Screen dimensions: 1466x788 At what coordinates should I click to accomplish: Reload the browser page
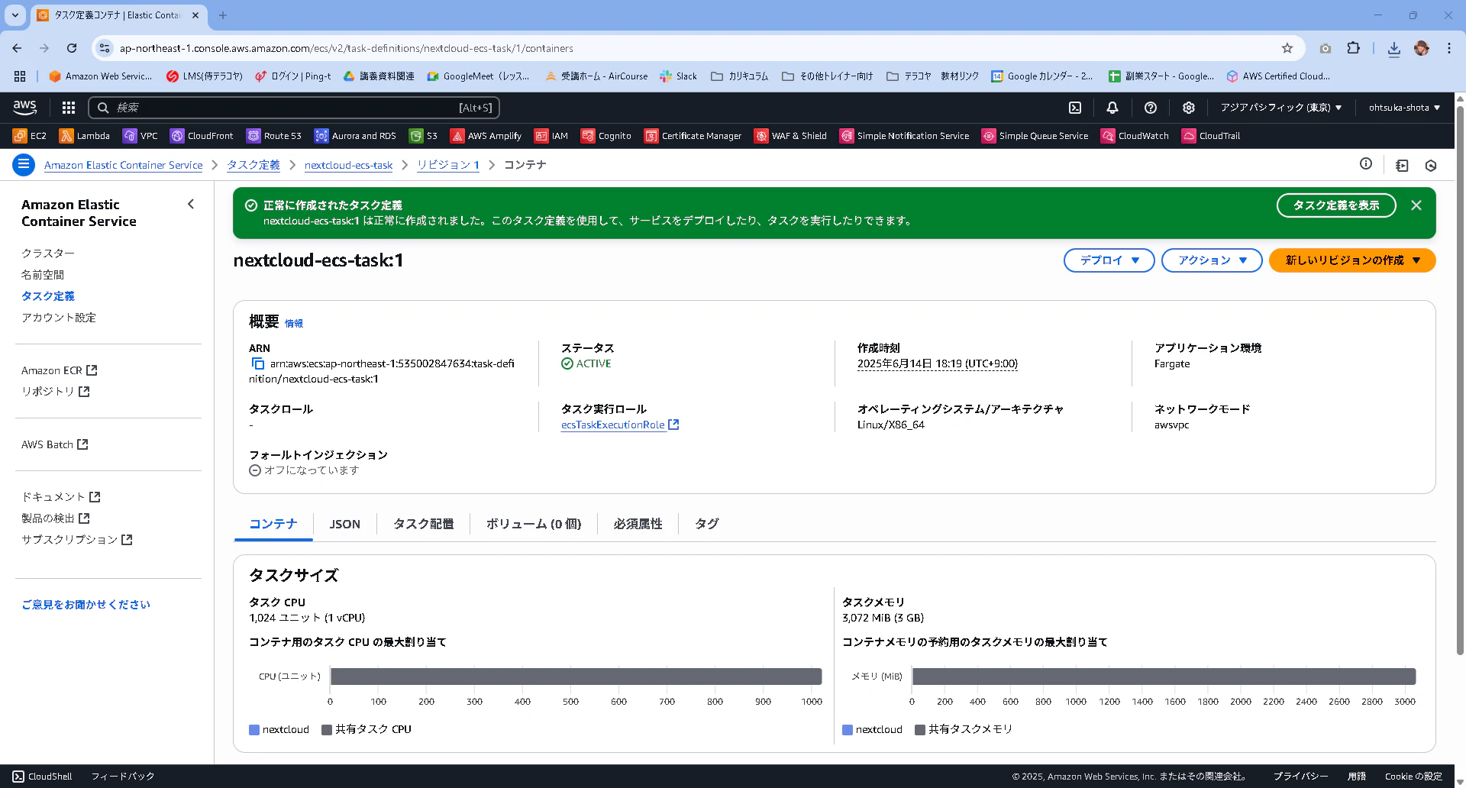[x=72, y=48]
